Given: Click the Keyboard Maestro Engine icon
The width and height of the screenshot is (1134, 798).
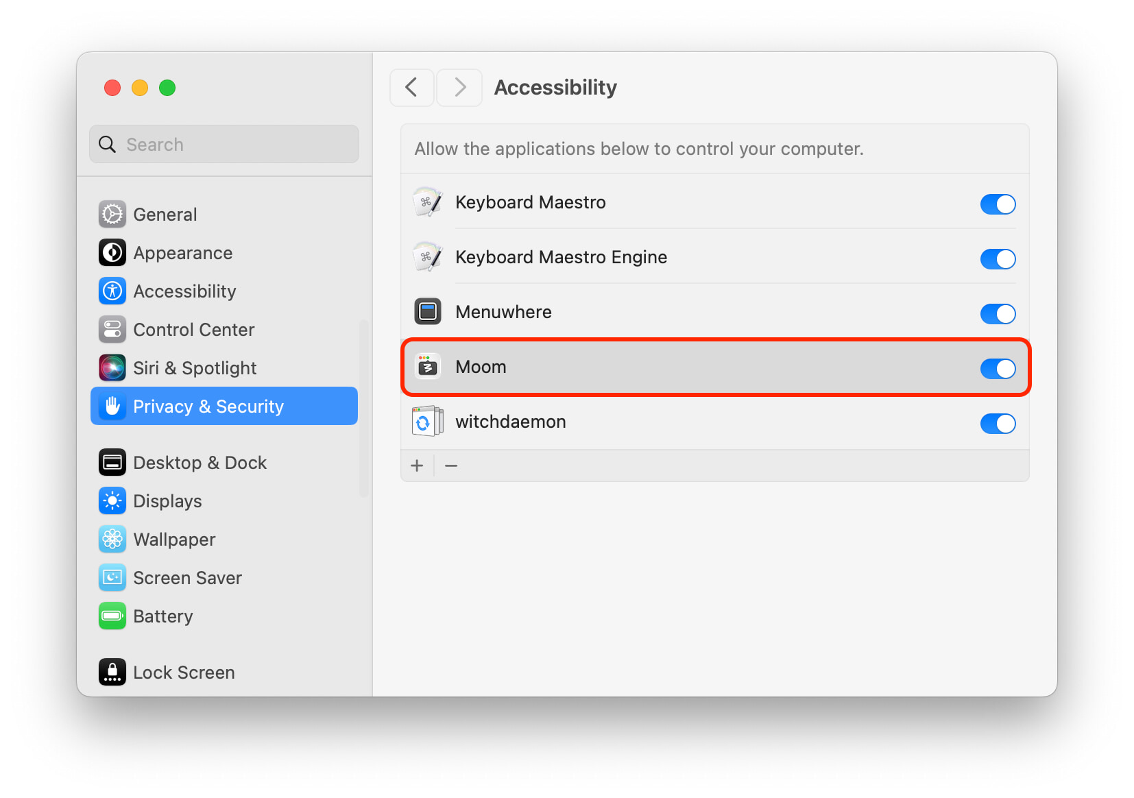Looking at the screenshot, I should coord(428,257).
